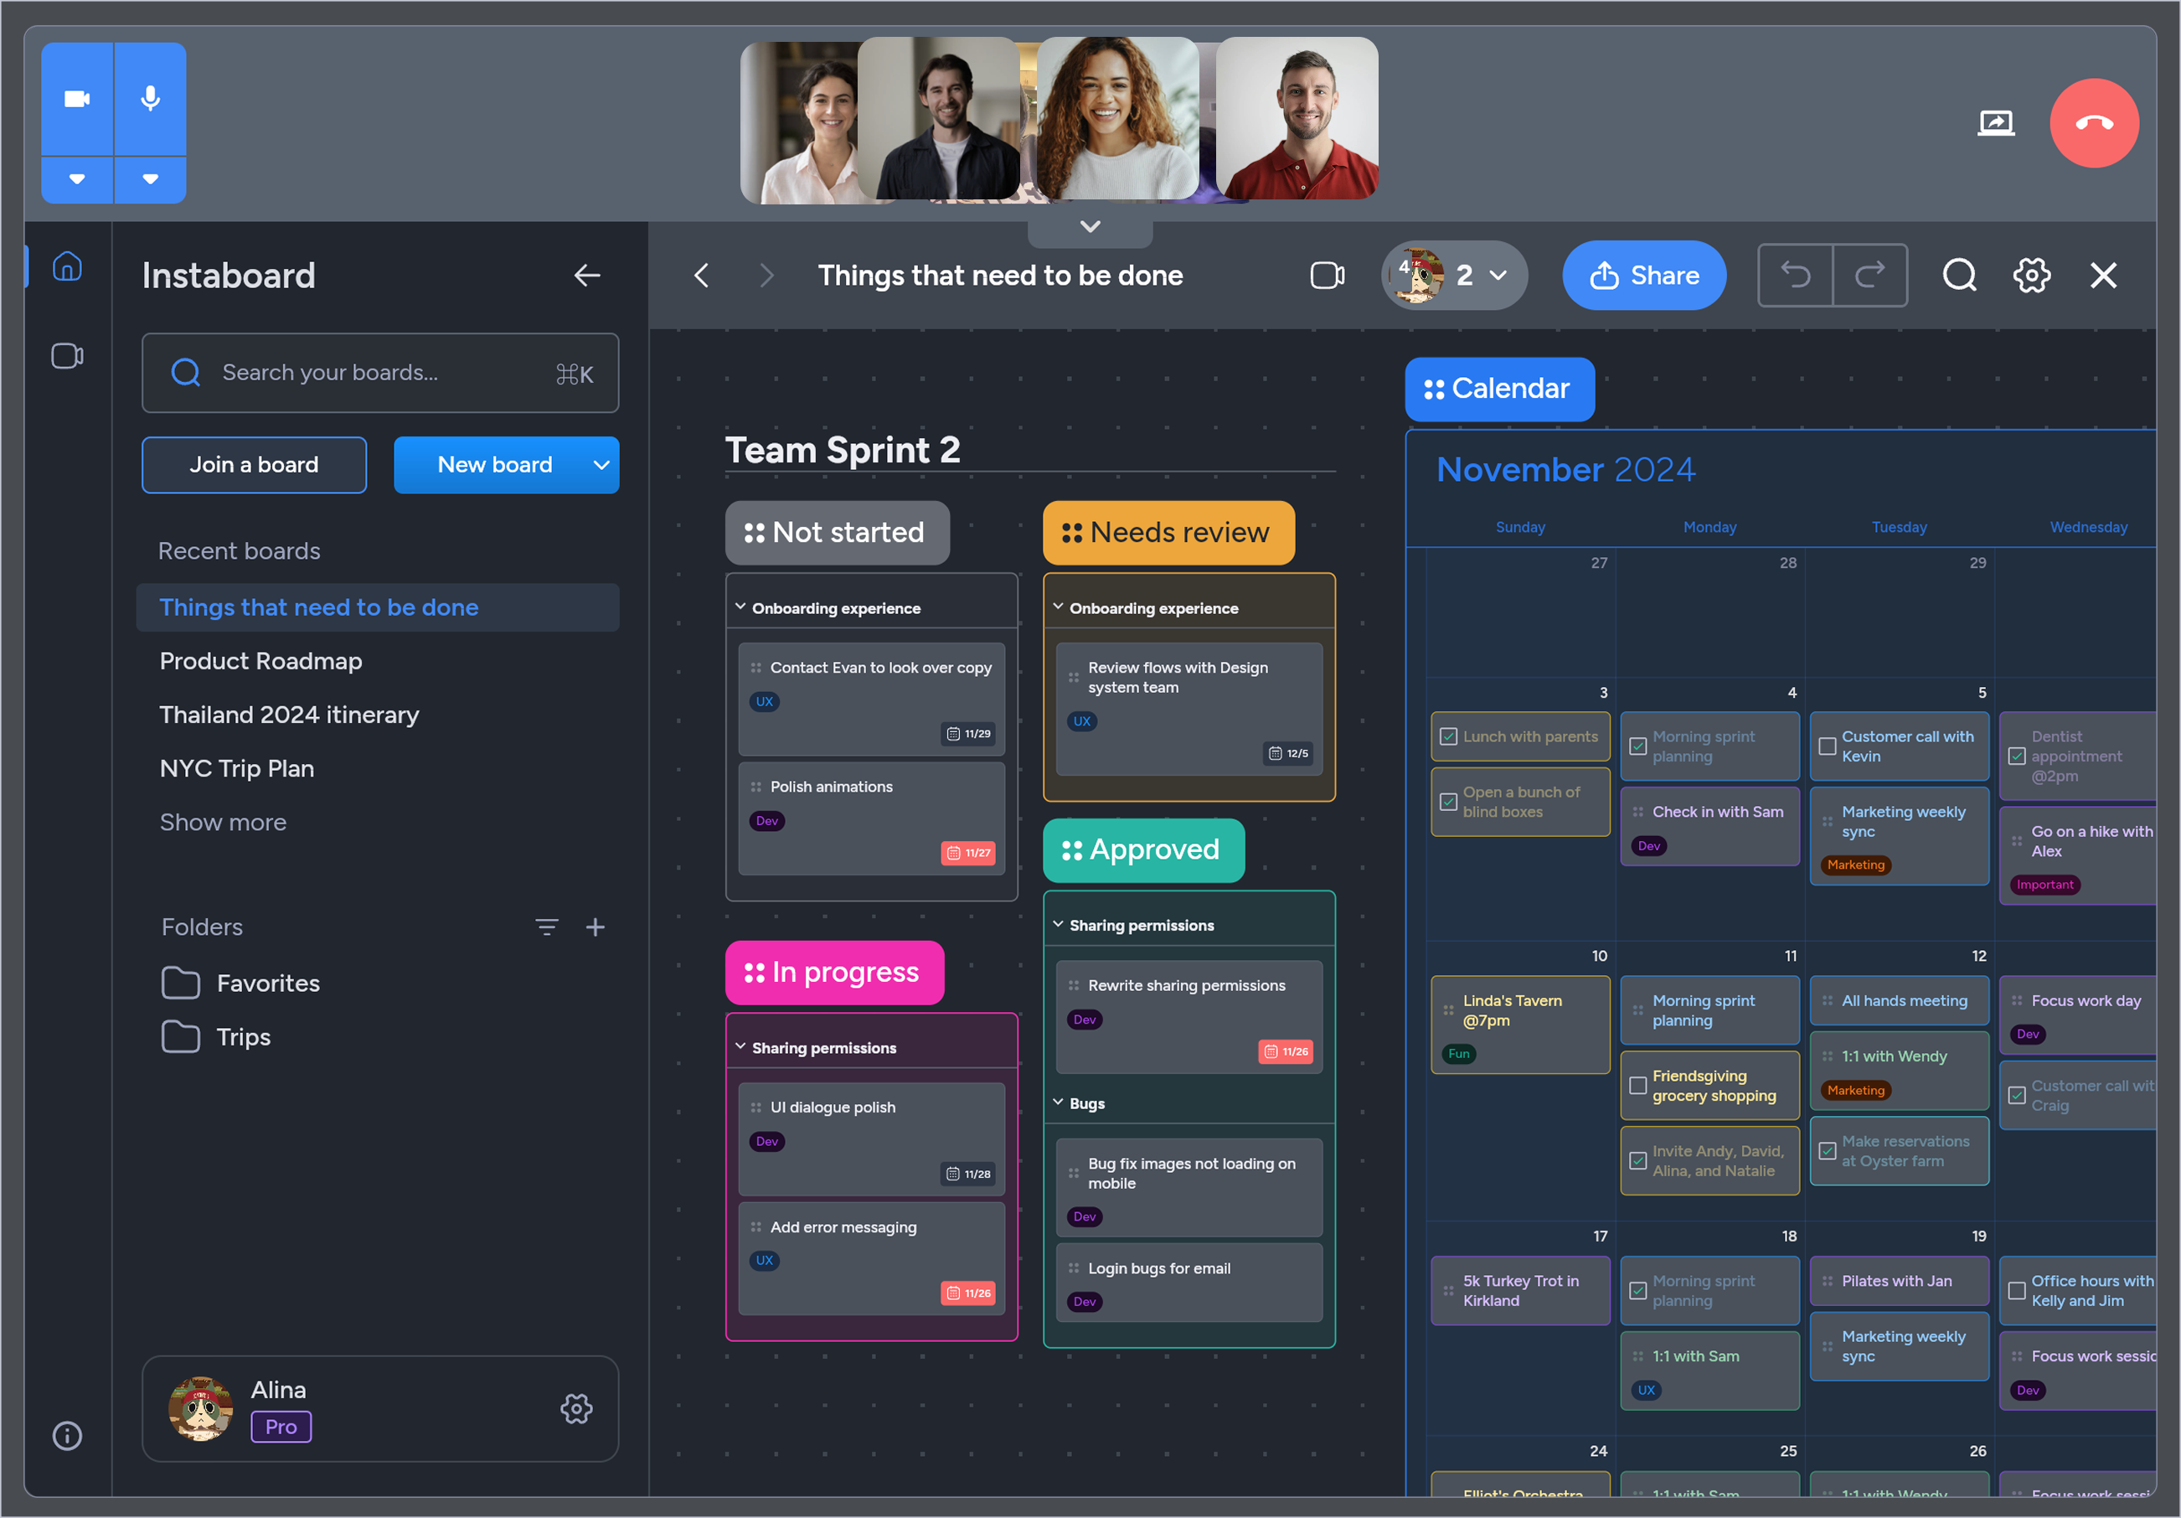The image size is (2181, 1518).
Task: Open the participants dropdown
Action: (x=1499, y=276)
